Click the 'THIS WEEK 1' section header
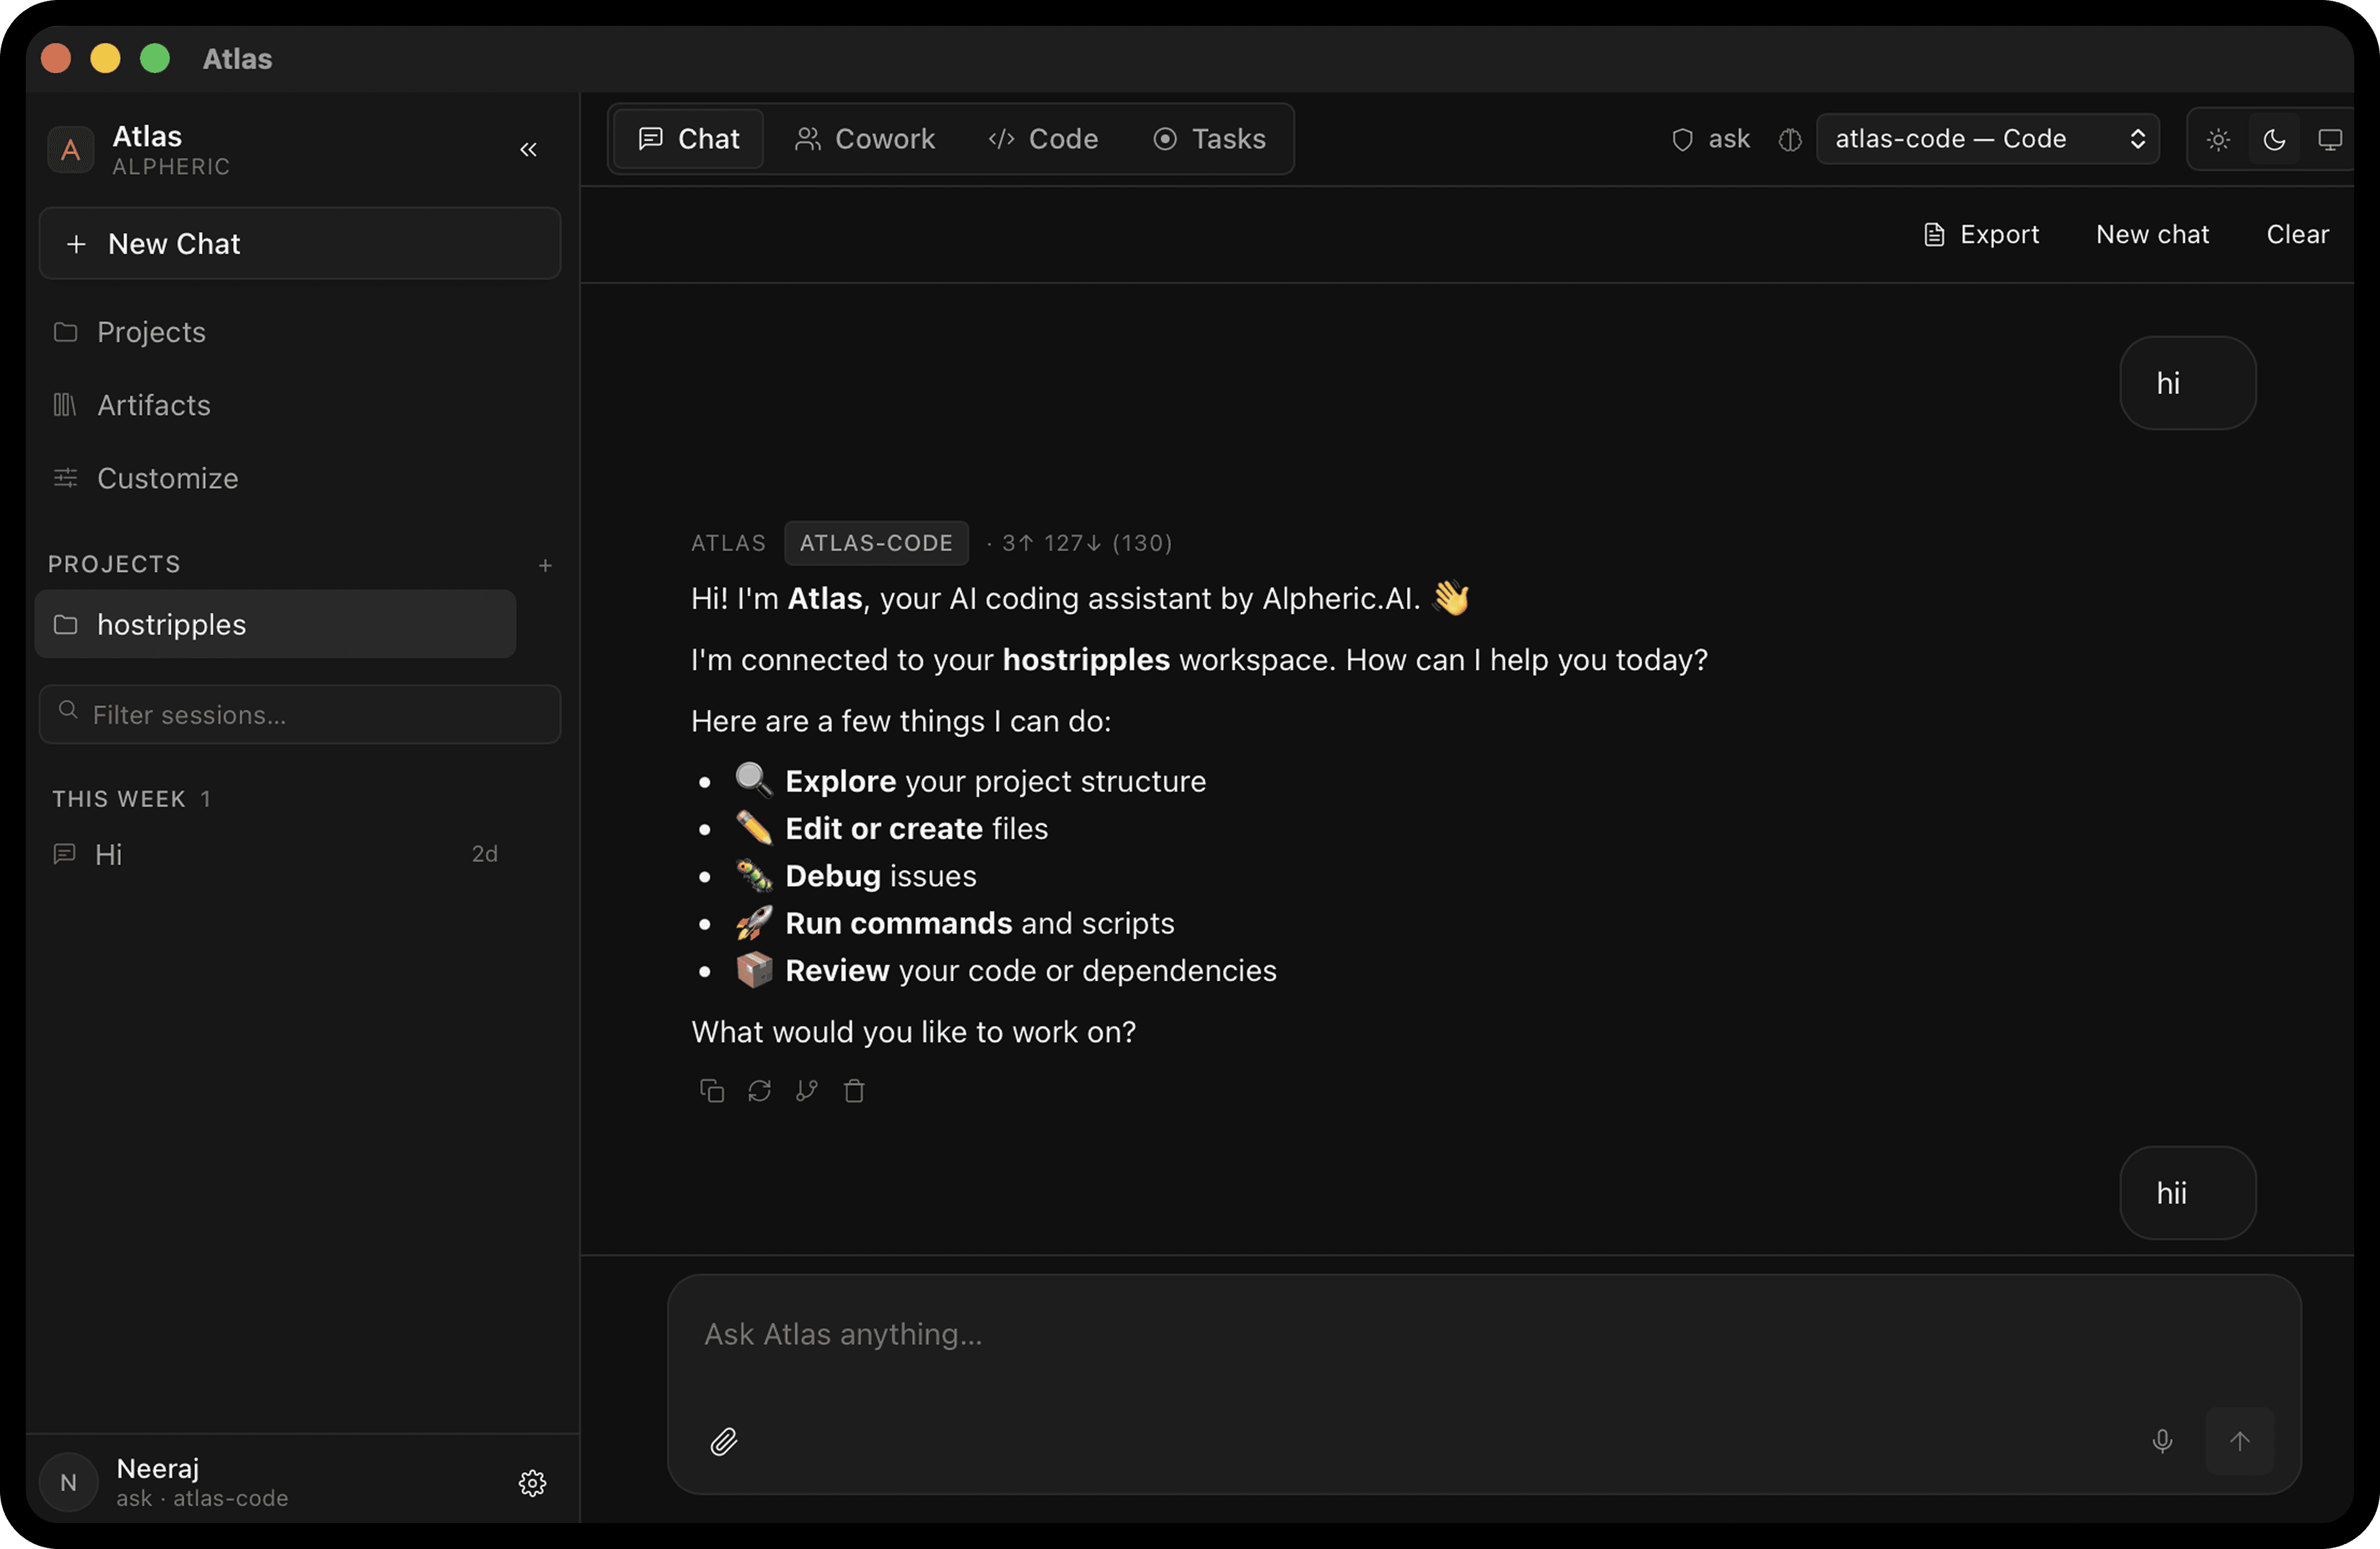Viewport: 2380px width, 1549px height. pyautogui.click(x=132, y=799)
